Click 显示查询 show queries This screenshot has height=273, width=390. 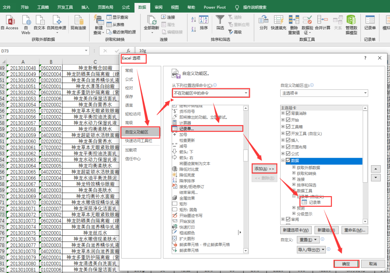click(x=117, y=17)
